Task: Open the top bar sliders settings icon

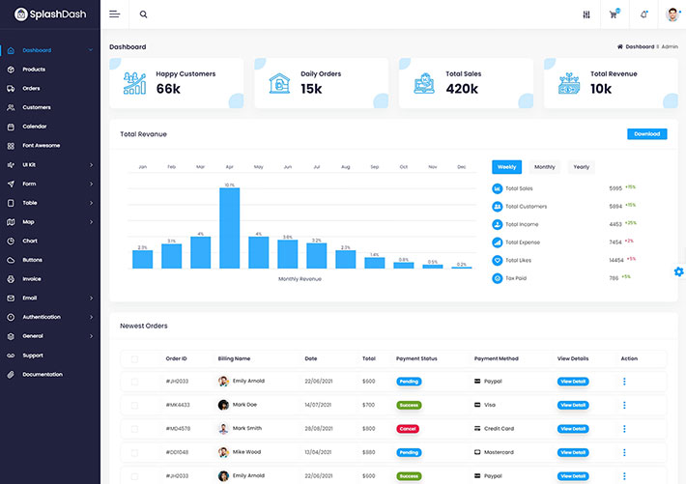Action: 586,14
